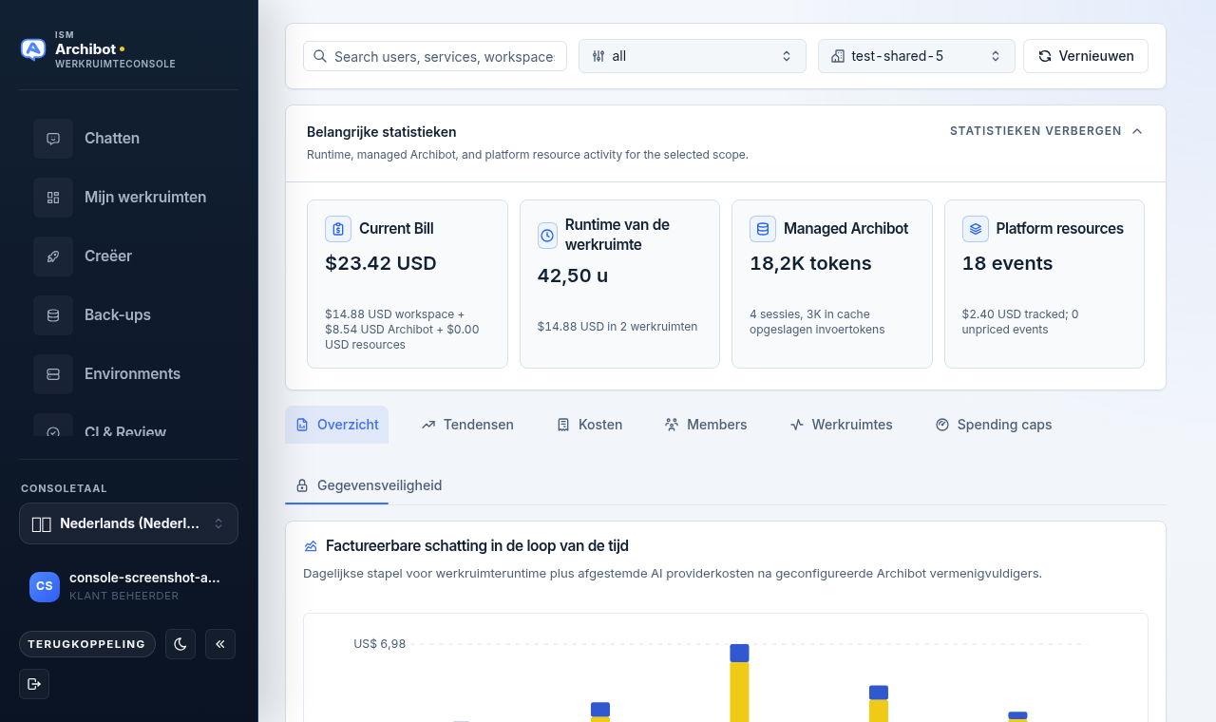Click the 18,2K tokens value
1216x722 pixels.
point(810,263)
